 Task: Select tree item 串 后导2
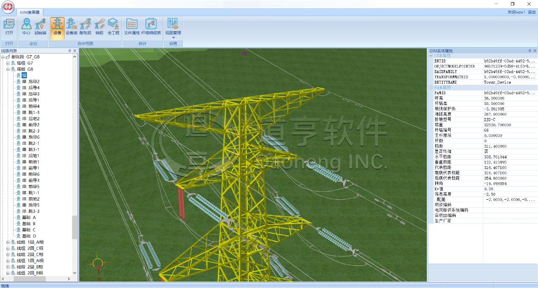point(31,82)
